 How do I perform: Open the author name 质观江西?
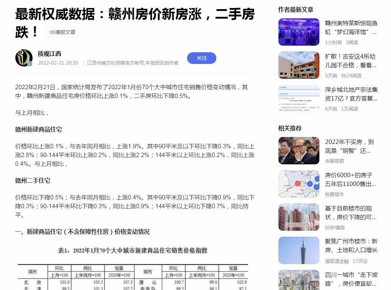pyautogui.click(x=49, y=54)
